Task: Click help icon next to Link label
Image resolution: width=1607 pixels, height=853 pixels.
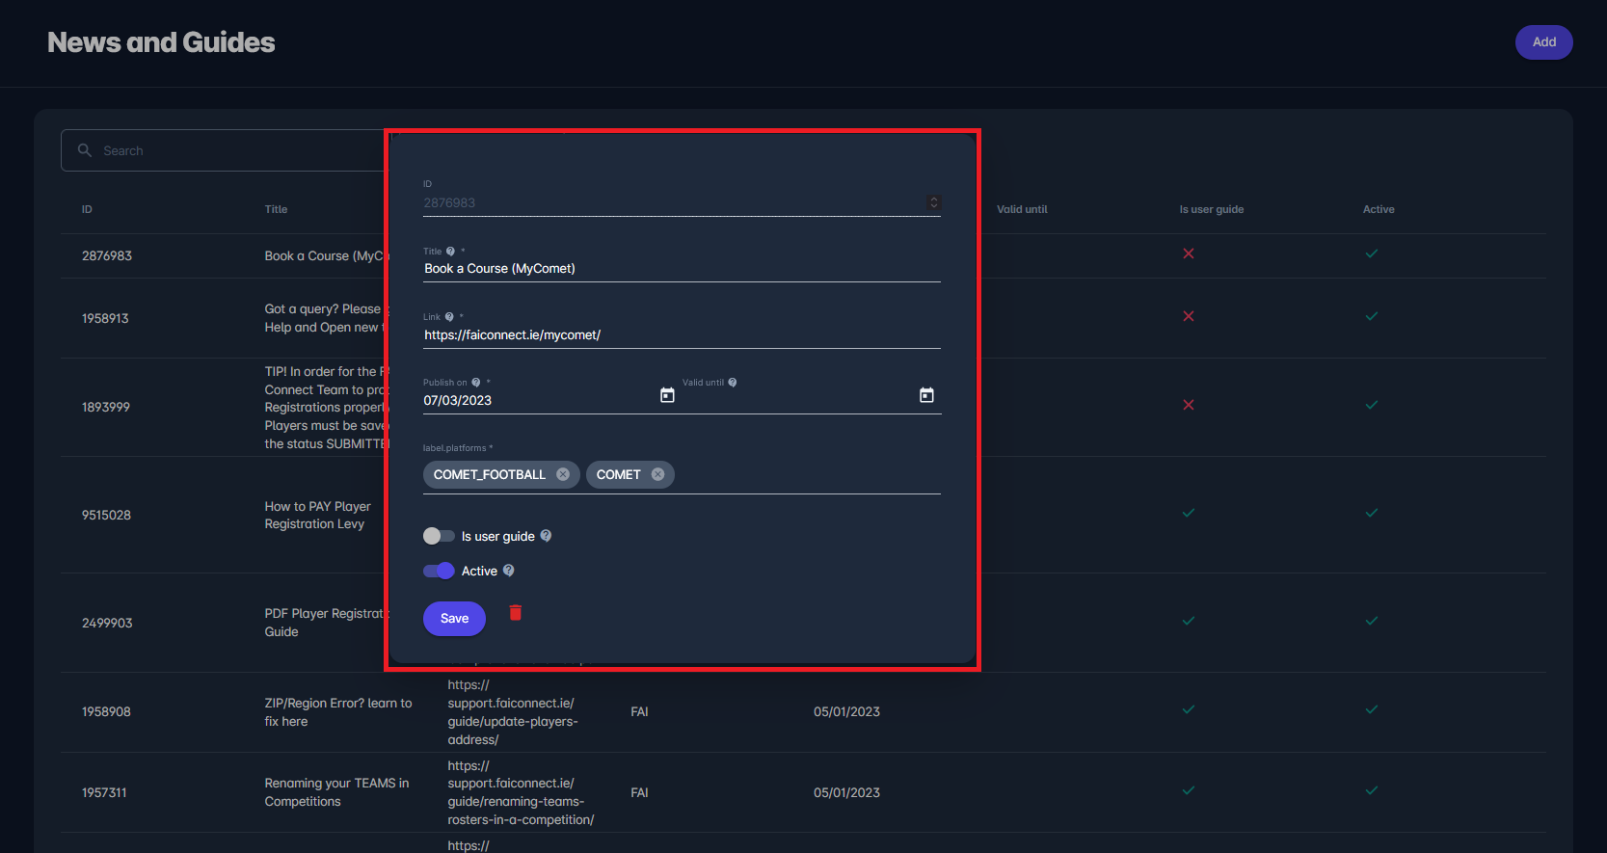Action: pos(449,317)
